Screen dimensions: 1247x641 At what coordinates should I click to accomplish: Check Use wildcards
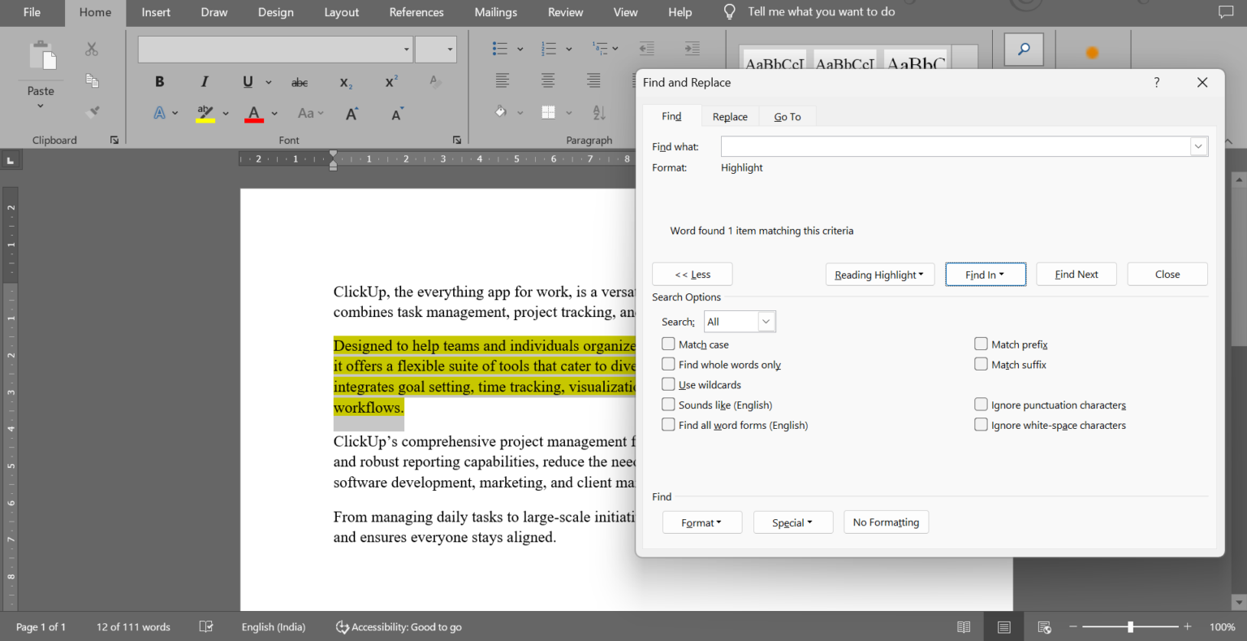(x=668, y=383)
